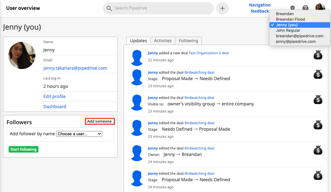Click money bag on the 24-minute stage update
331x192 pixels.
(x=318, y=175)
